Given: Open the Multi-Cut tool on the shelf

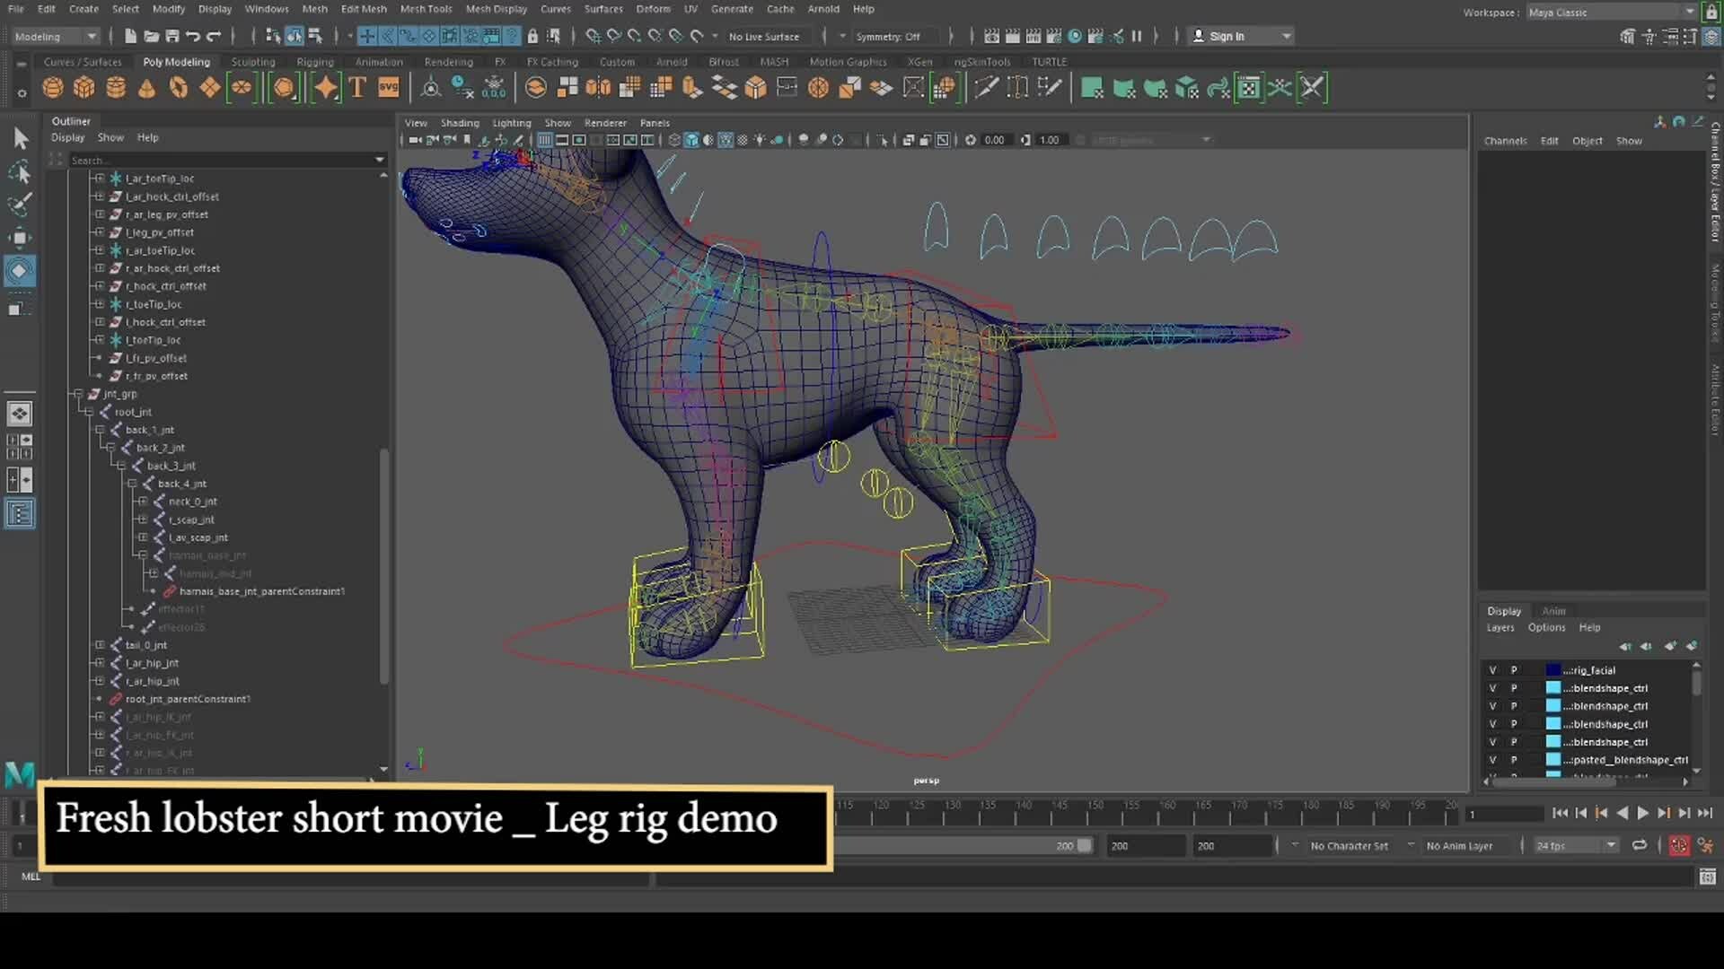Looking at the screenshot, I should [986, 87].
